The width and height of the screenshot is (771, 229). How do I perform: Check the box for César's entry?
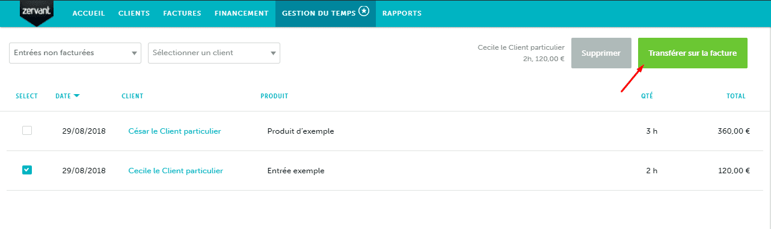pyautogui.click(x=27, y=131)
